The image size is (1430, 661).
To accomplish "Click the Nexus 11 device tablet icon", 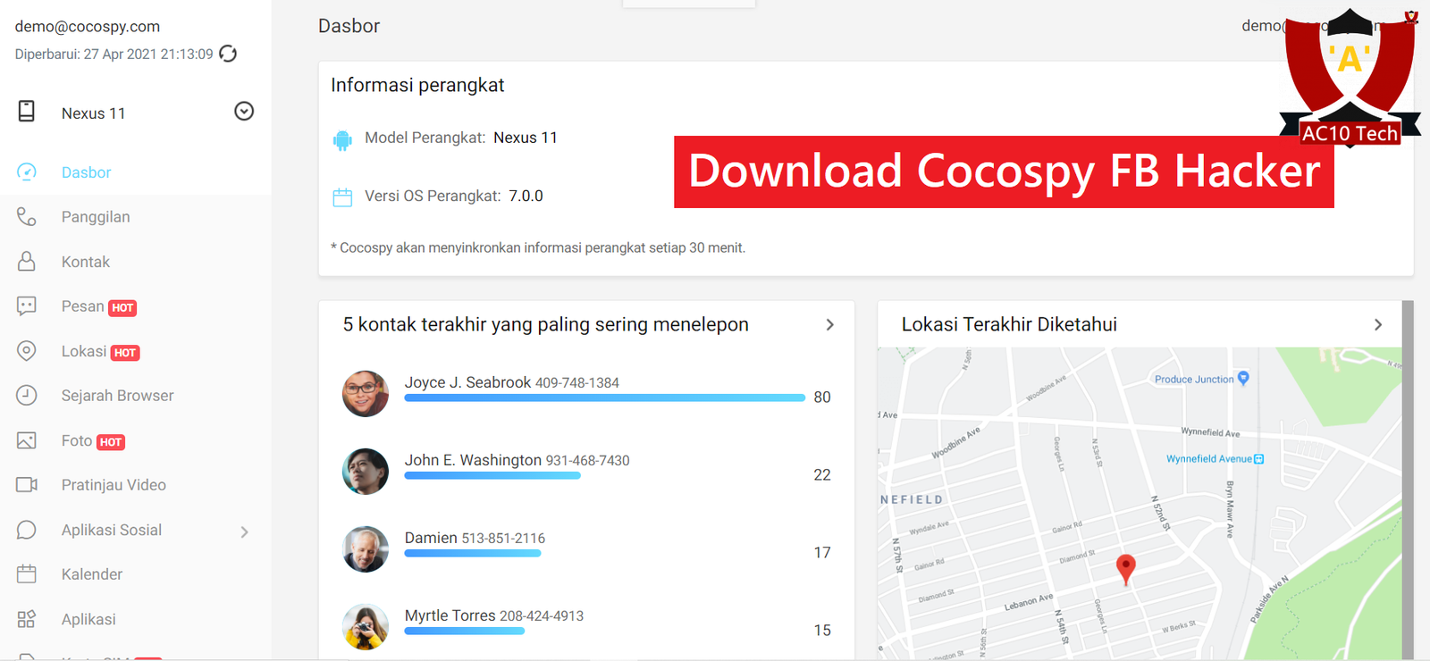I will click(x=27, y=112).
